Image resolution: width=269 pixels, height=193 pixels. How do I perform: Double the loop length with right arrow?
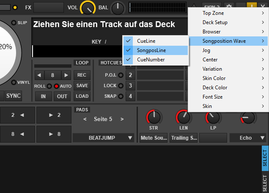66,75
